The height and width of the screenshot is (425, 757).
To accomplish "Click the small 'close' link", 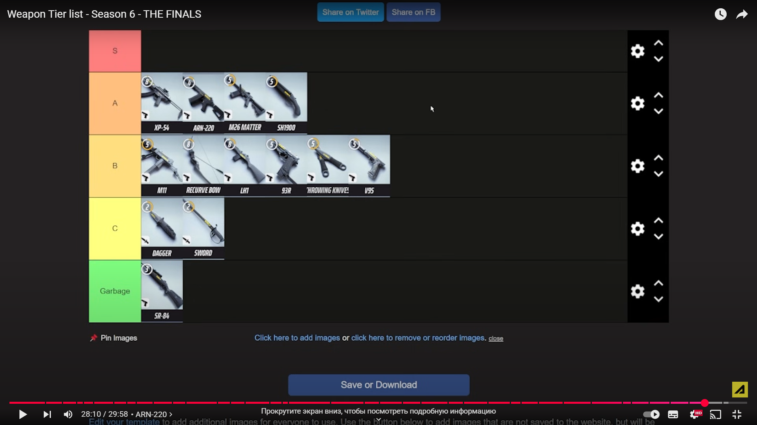I will [496, 339].
